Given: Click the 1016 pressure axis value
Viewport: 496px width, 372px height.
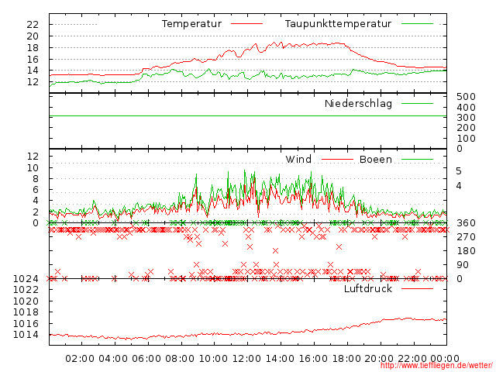Looking at the screenshot, I should 26,323.
